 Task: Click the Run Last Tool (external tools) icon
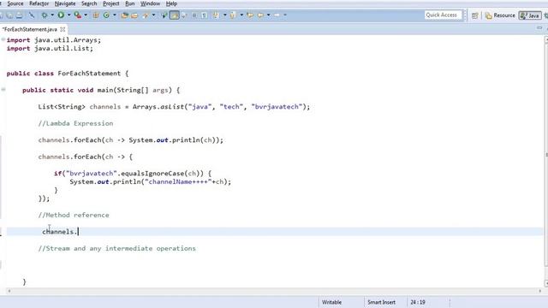(78, 15)
